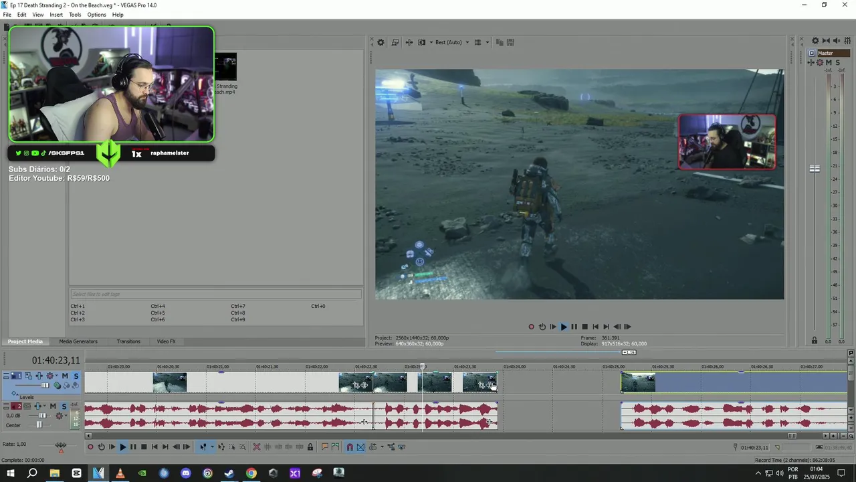Screen dimensions: 856x482
Task: Go to End in timeline transport
Action: [x=165, y=447]
